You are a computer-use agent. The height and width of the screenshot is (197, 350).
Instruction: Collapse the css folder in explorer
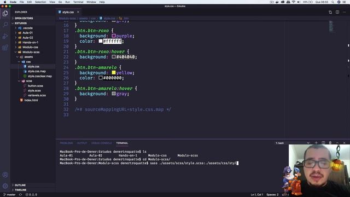(28, 62)
